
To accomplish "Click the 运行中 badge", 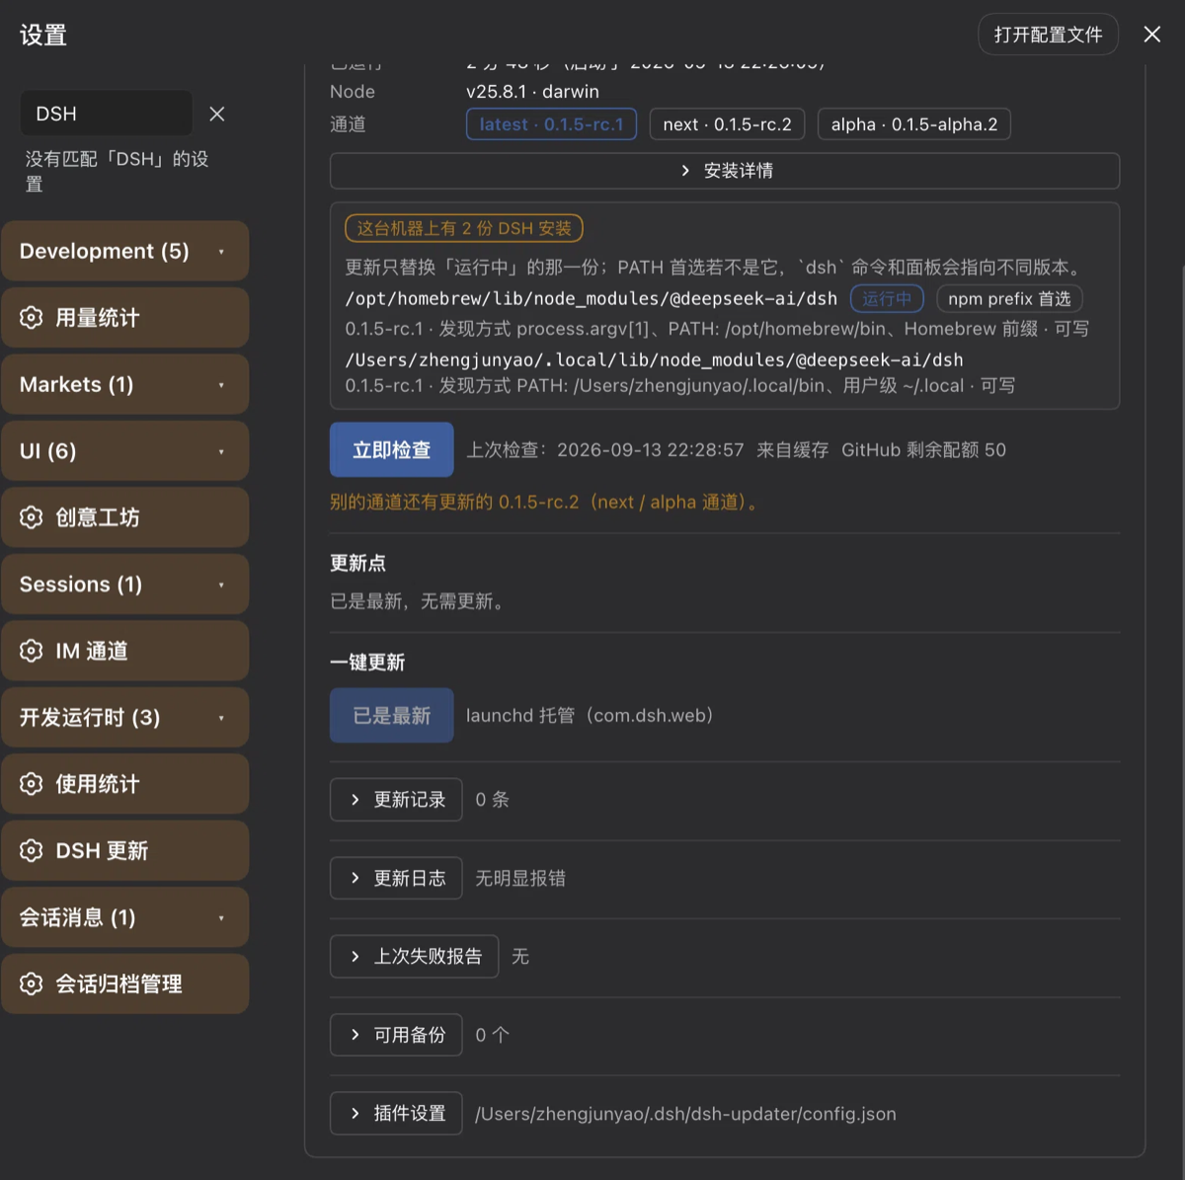I will point(887,298).
